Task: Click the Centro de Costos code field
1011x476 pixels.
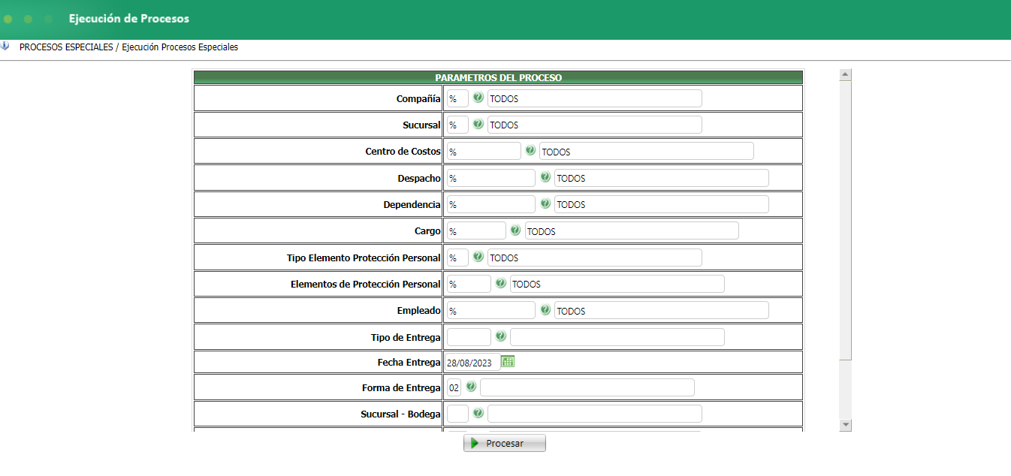Action: point(484,151)
